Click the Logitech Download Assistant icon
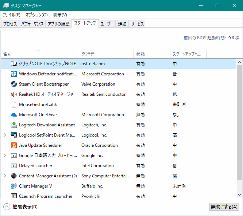243x216 pixels. [x=14, y=125]
